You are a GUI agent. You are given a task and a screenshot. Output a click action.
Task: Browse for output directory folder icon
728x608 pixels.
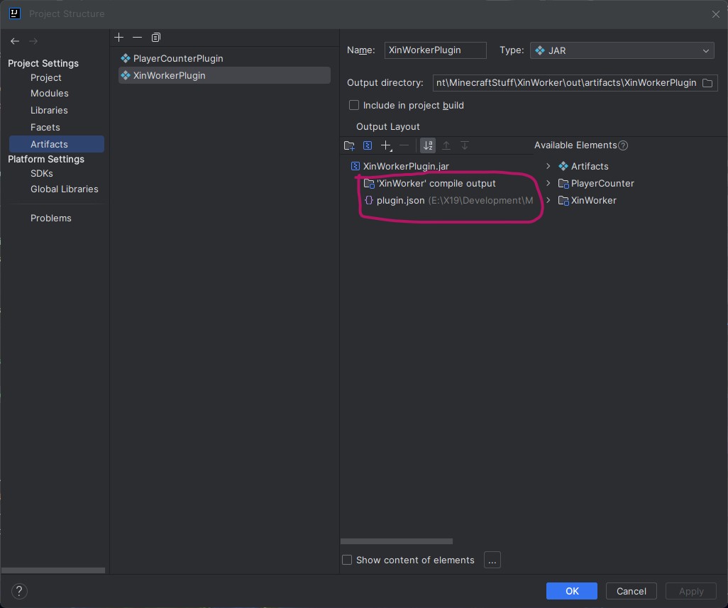[707, 83]
